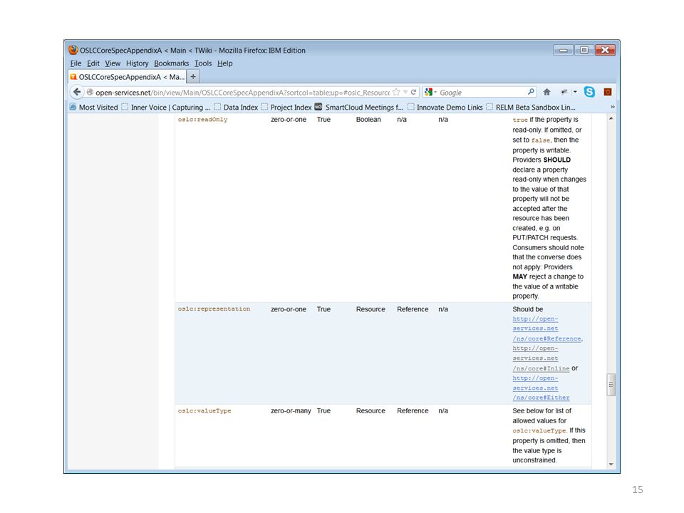Viewport: 684px width, 513px height.
Task: Open the core#Inline link
Action: point(541,358)
